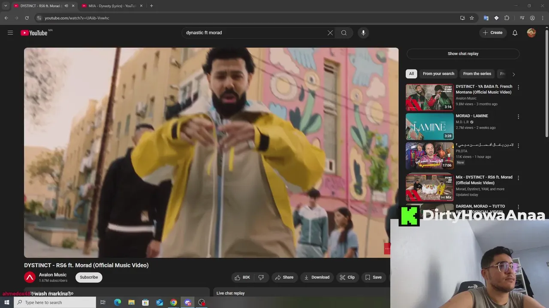Viewport: 549px width, 308px height.
Task: Like the video (80K thumbs up)
Action: [x=242, y=277]
